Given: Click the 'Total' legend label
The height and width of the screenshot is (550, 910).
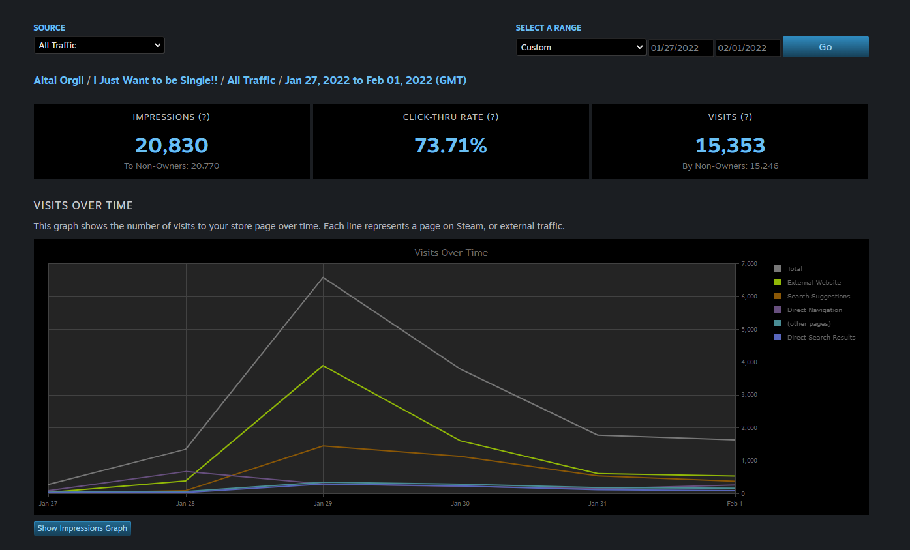Looking at the screenshot, I should (x=795, y=269).
